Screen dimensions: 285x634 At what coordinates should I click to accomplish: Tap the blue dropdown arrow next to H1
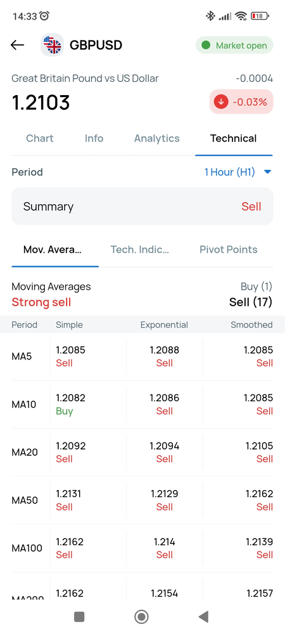267,172
